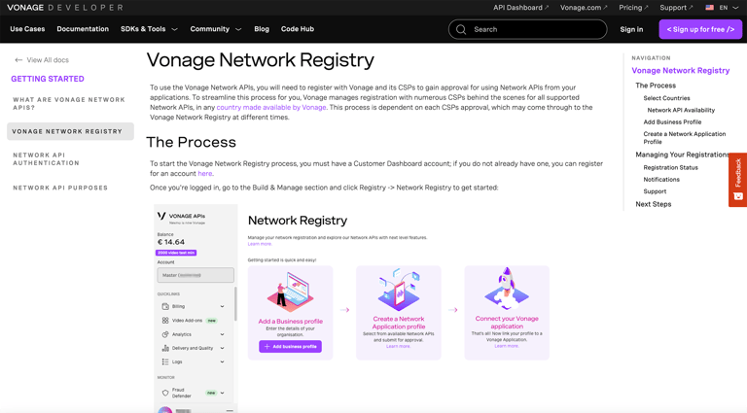Click the Video Add-ons icon in sidebar image
Viewport: 747px width, 413px height.
pyautogui.click(x=165, y=321)
